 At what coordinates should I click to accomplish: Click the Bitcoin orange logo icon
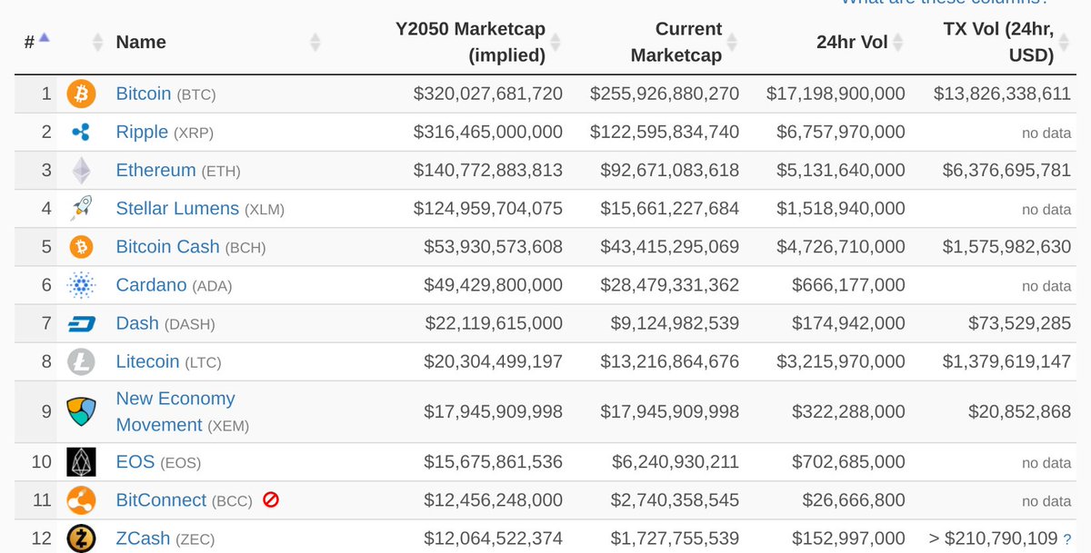[81, 94]
